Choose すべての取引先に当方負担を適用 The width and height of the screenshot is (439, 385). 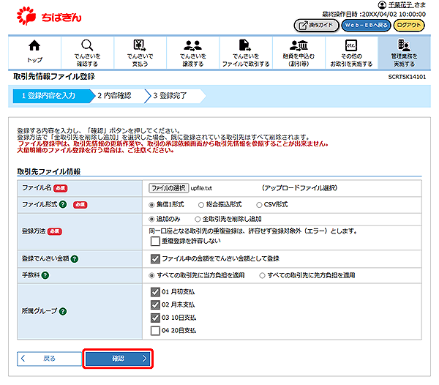tap(151, 275)
